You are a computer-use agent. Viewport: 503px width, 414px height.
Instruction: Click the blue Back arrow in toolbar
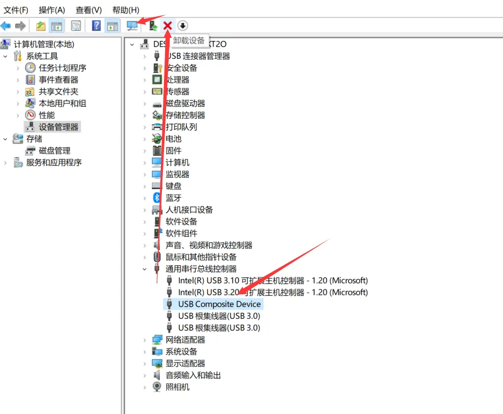(x=6, y=26)
